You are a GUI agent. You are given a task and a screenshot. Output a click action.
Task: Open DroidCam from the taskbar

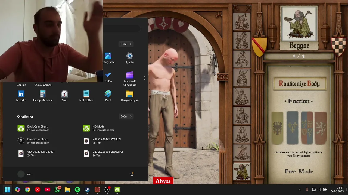click(x=117, y=190)
